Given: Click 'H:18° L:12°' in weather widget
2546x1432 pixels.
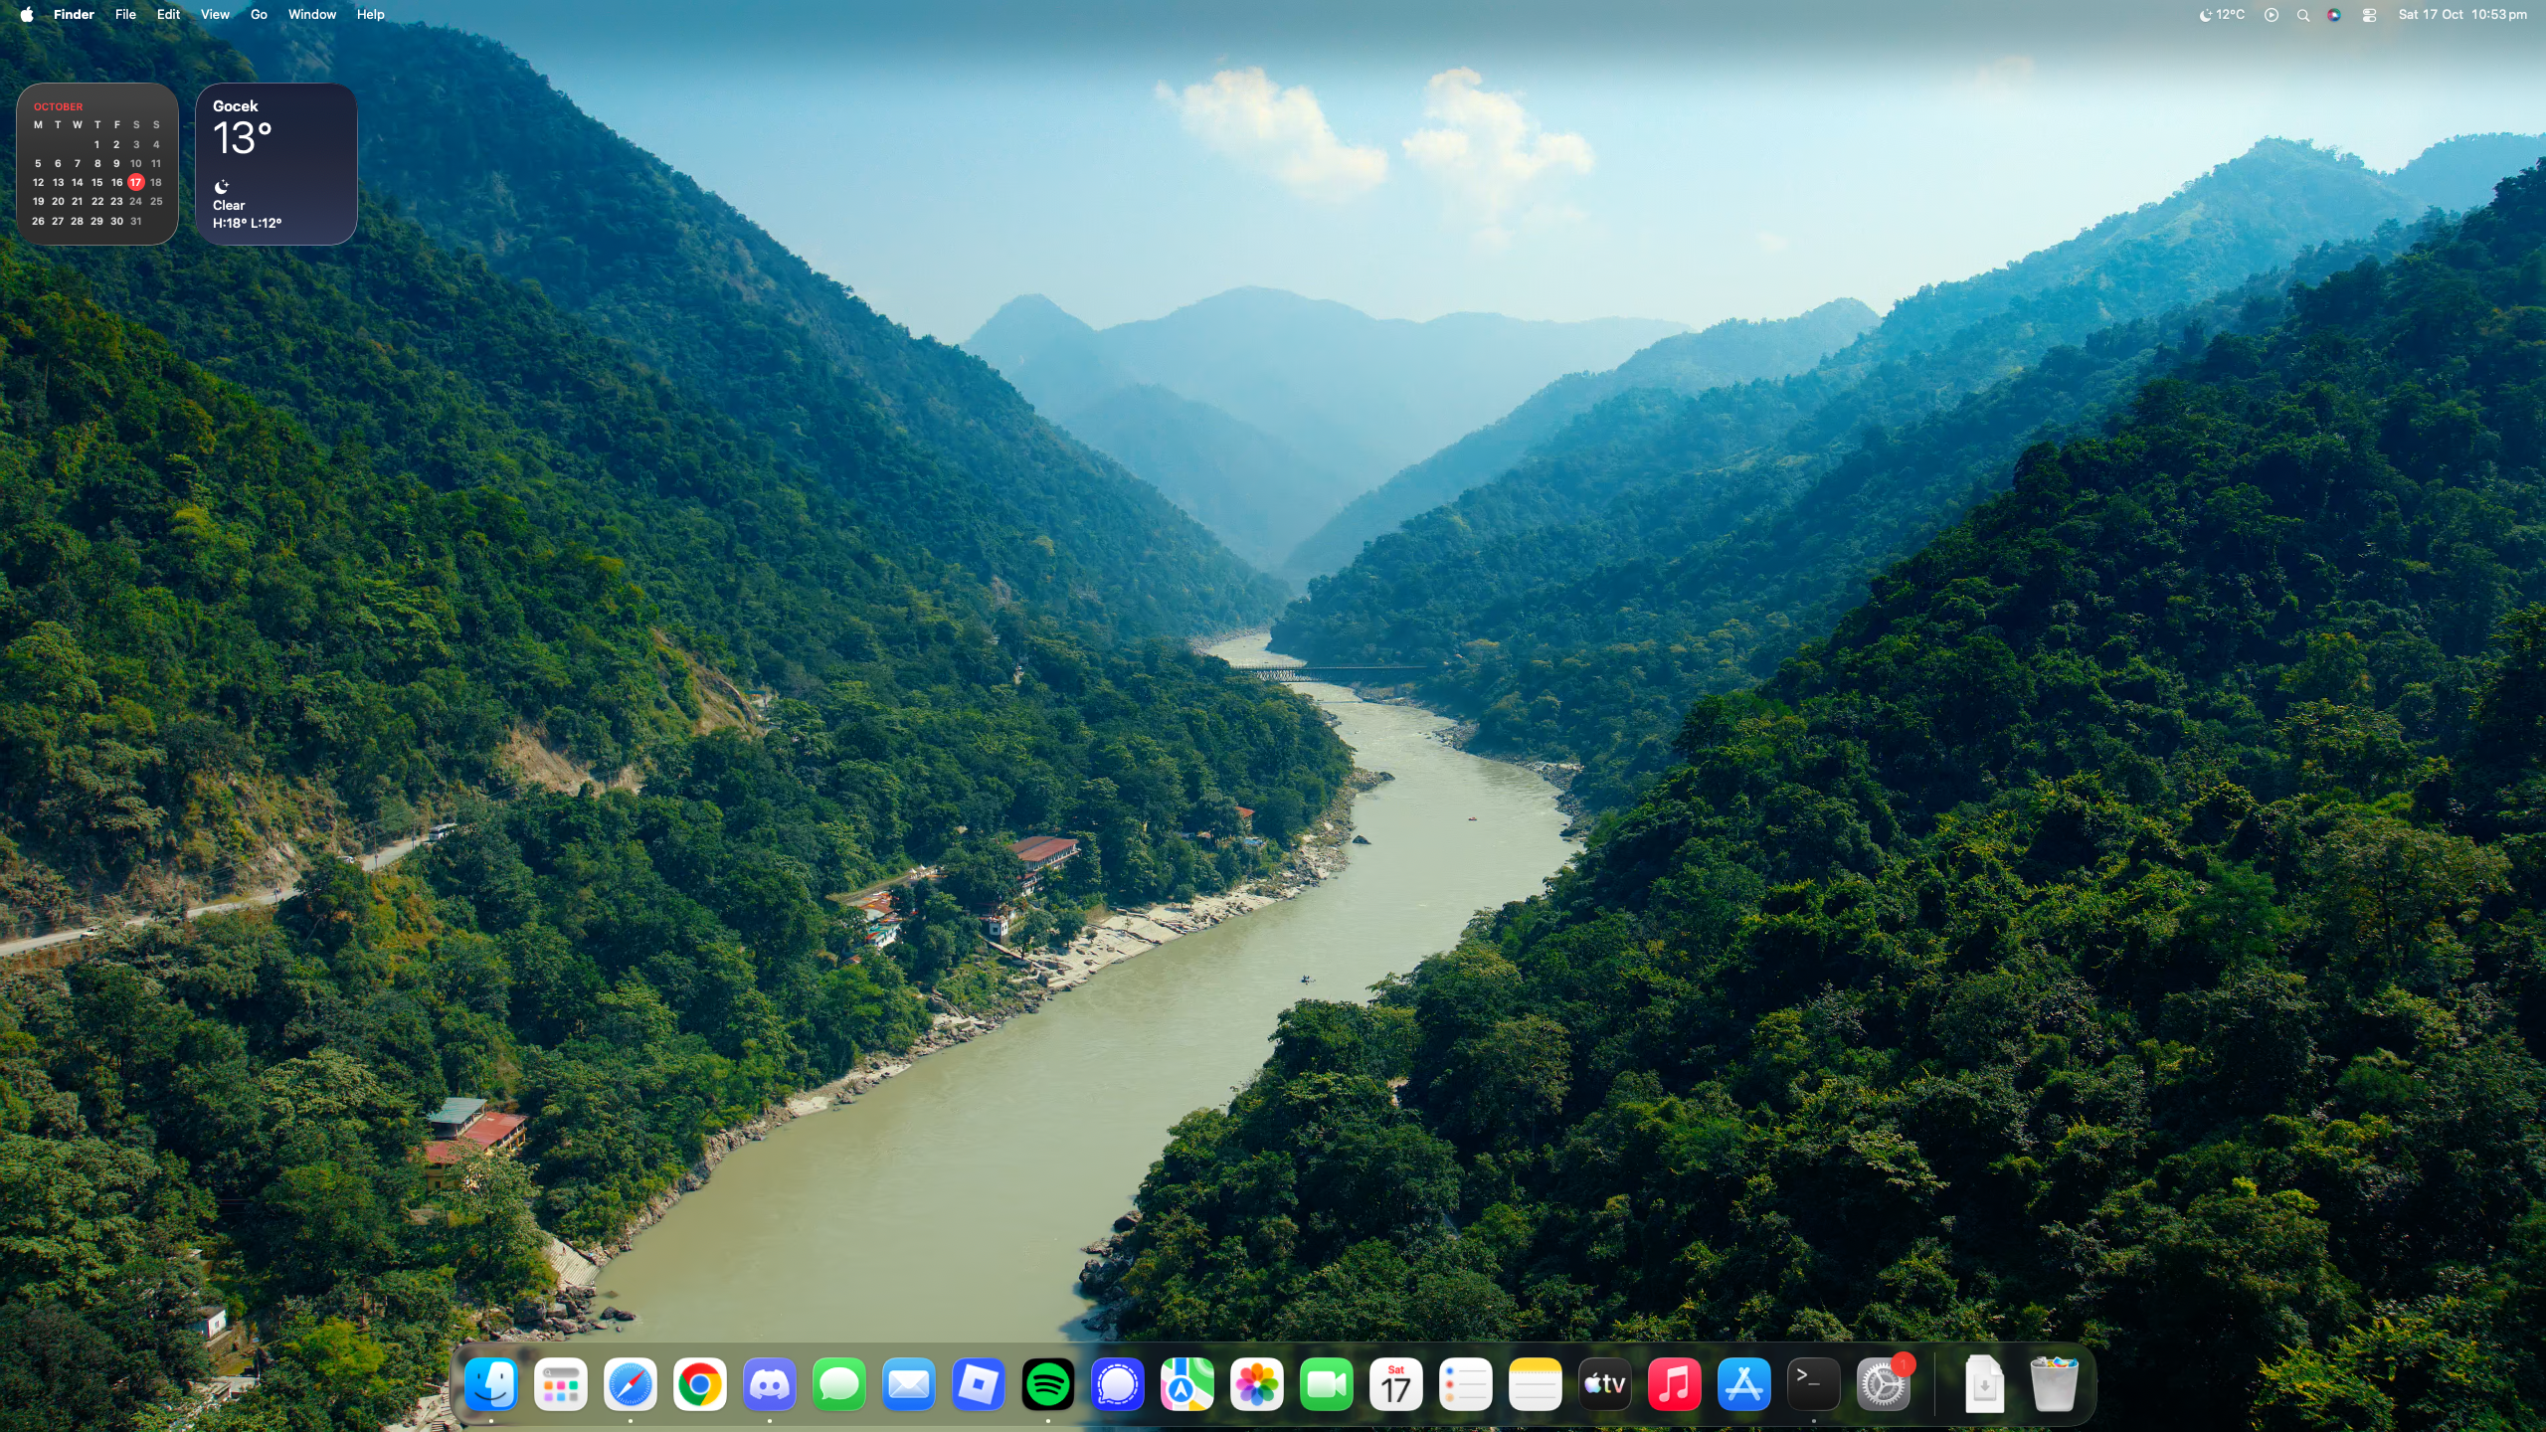Looking at the screenshot, I should click(247, 223).
